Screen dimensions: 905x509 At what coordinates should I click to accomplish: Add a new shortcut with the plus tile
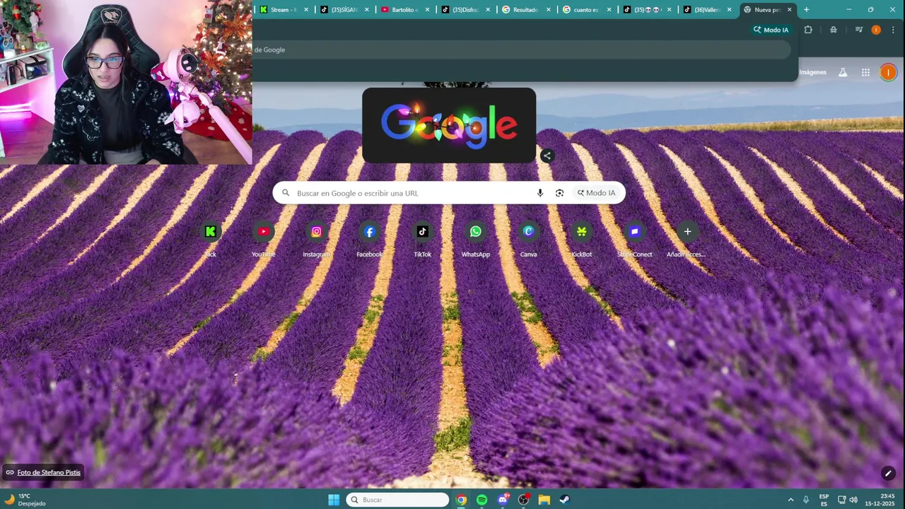pos(687,239)
